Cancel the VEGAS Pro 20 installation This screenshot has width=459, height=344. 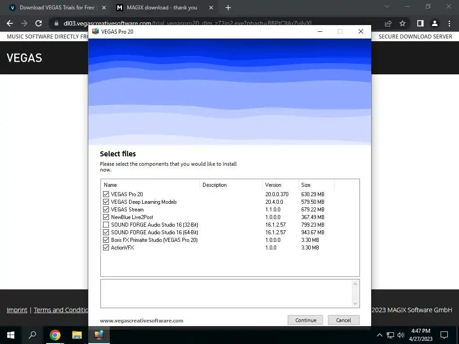[343, 320]
